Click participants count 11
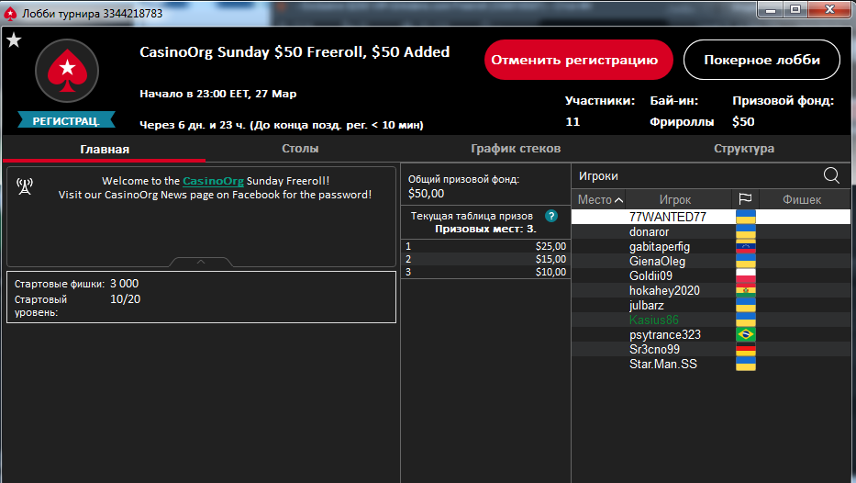The width and height of the screenshot is (856, 483). pyautogui.click(x=573, y=121)
